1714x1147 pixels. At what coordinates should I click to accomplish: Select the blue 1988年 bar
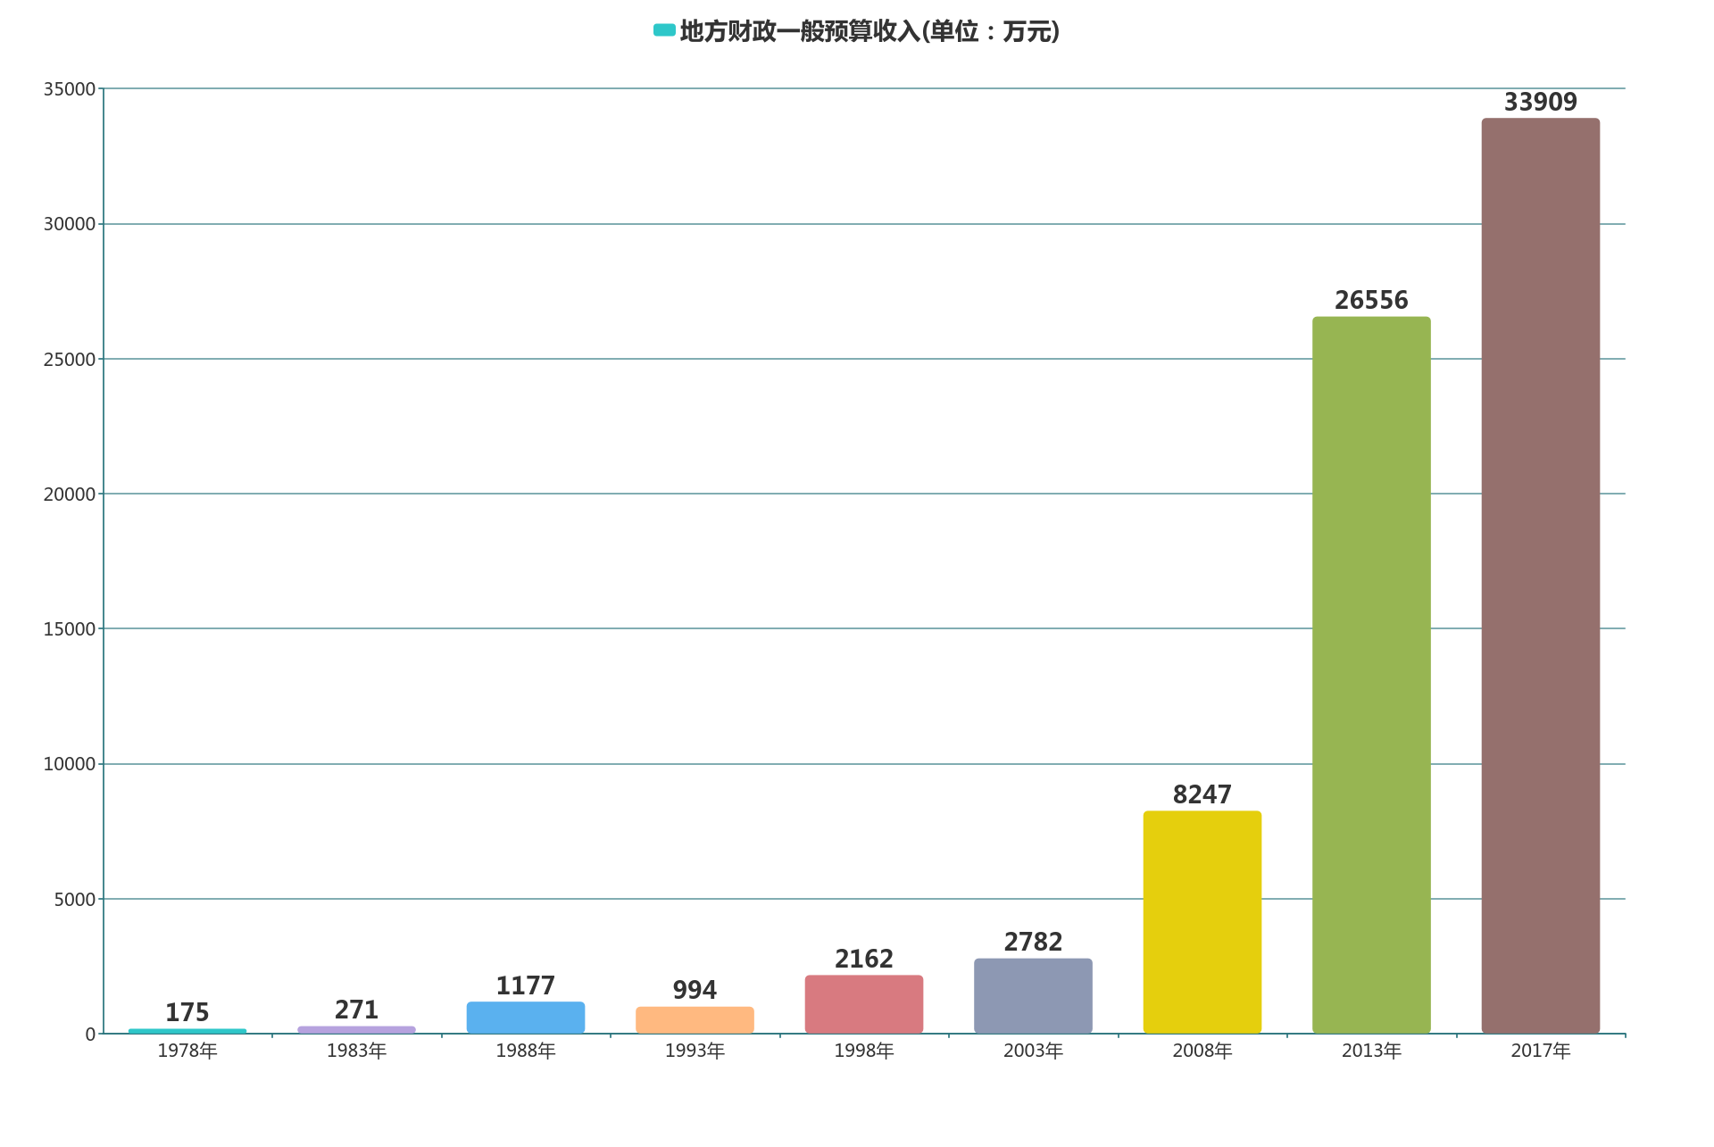click(526, 1018)
